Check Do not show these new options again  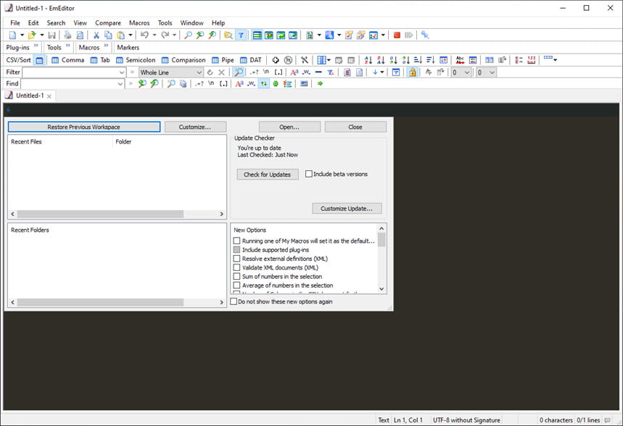(x=234, y=301)
